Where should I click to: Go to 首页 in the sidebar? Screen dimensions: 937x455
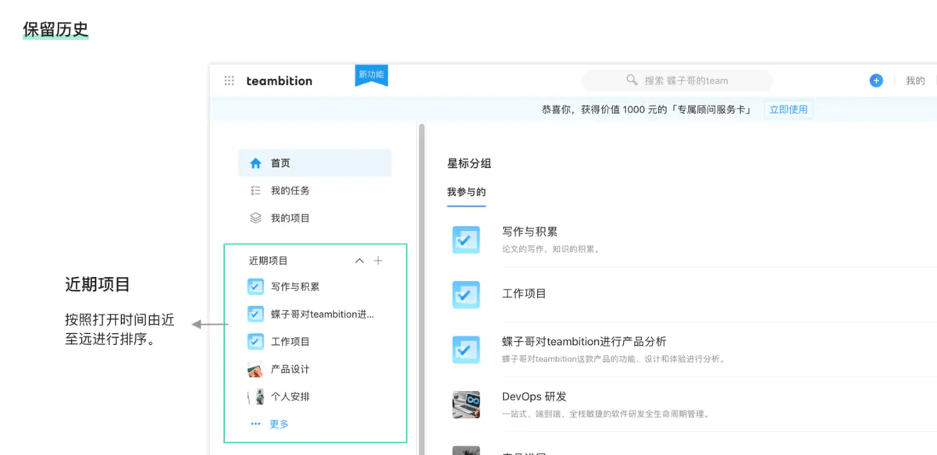click(x=315, y=163)
